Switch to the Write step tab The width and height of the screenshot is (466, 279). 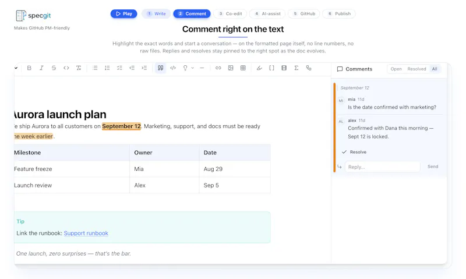click(x=156, y=13)
